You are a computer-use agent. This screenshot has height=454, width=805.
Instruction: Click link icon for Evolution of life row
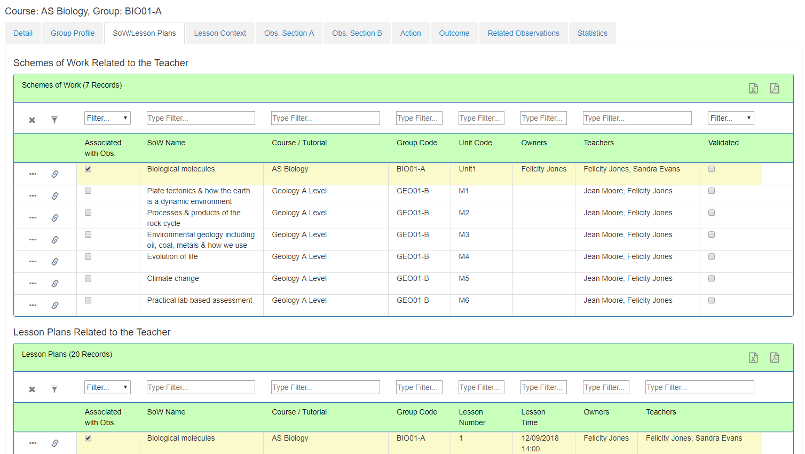(55, 262)
